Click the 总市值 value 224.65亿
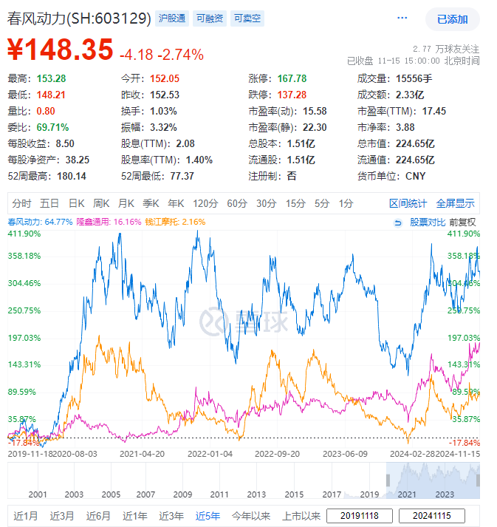This screenshot has height=527, width=497. (x=415, y=143)
